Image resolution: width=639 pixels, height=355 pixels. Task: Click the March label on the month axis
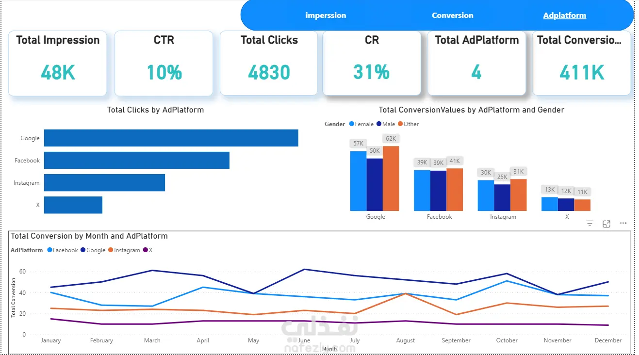pyautogui.click(x=152, y=340)
